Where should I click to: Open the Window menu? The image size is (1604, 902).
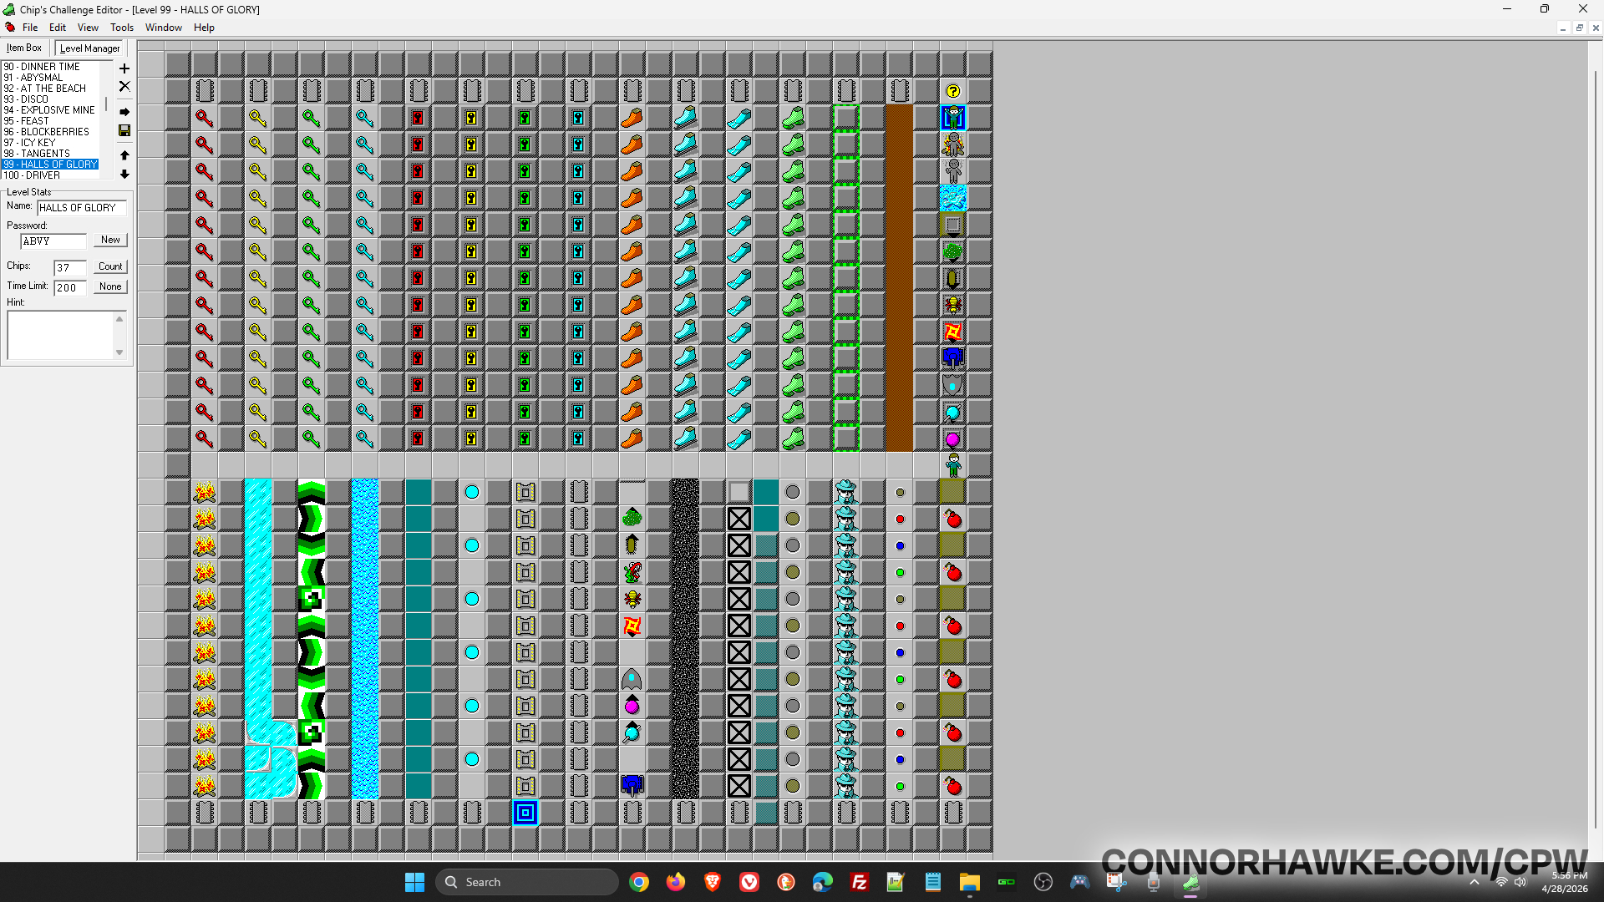coord(164,28)
